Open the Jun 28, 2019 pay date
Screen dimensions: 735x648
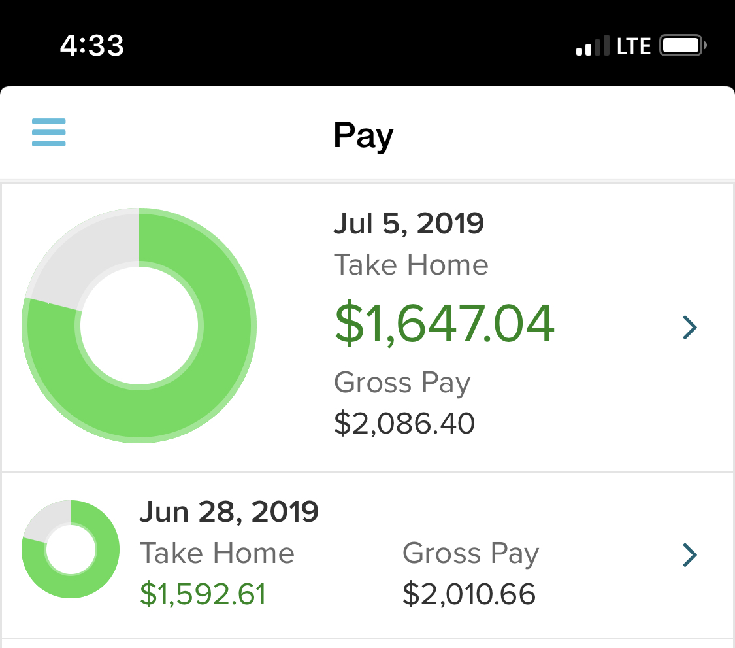click(229, 512)
